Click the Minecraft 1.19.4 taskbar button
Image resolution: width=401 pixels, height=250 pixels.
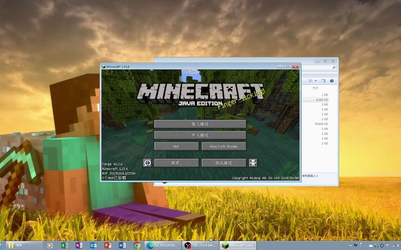(238, 245)
